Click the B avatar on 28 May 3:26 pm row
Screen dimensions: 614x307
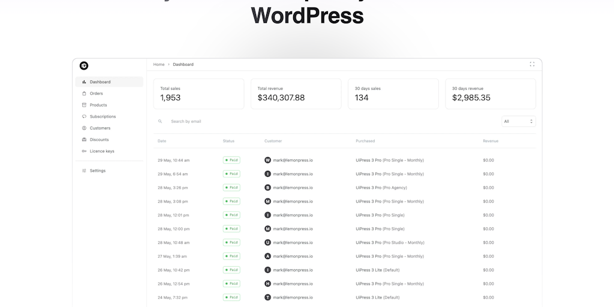[x=267, y=188]
